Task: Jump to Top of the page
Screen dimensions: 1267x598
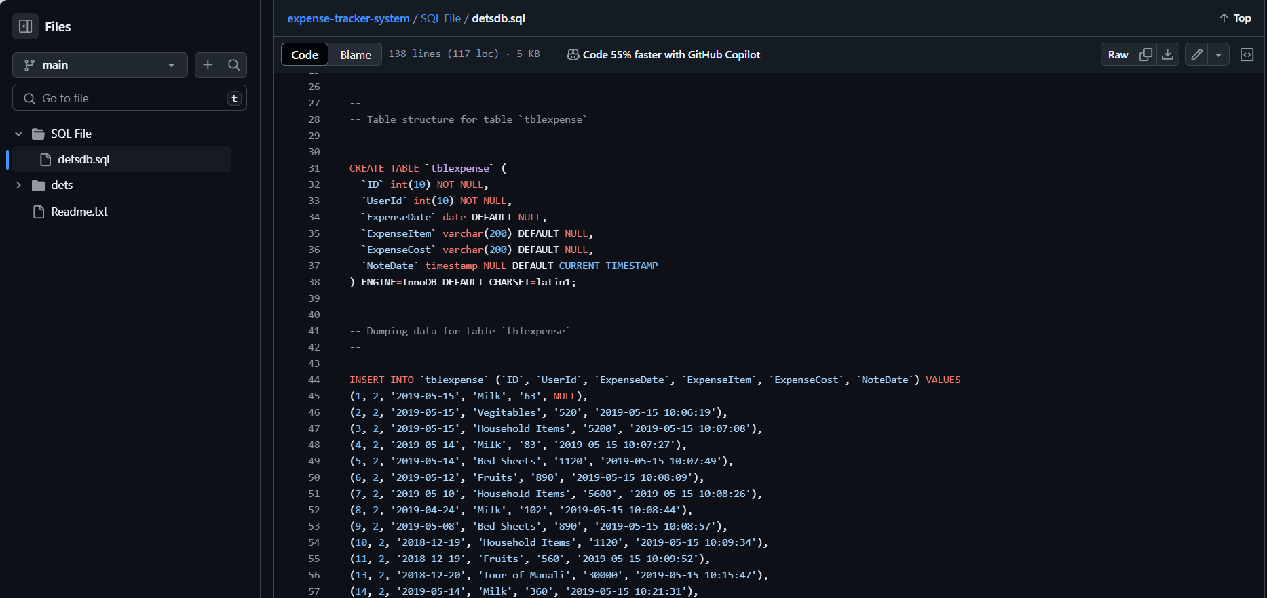Action: (1235, 18)
